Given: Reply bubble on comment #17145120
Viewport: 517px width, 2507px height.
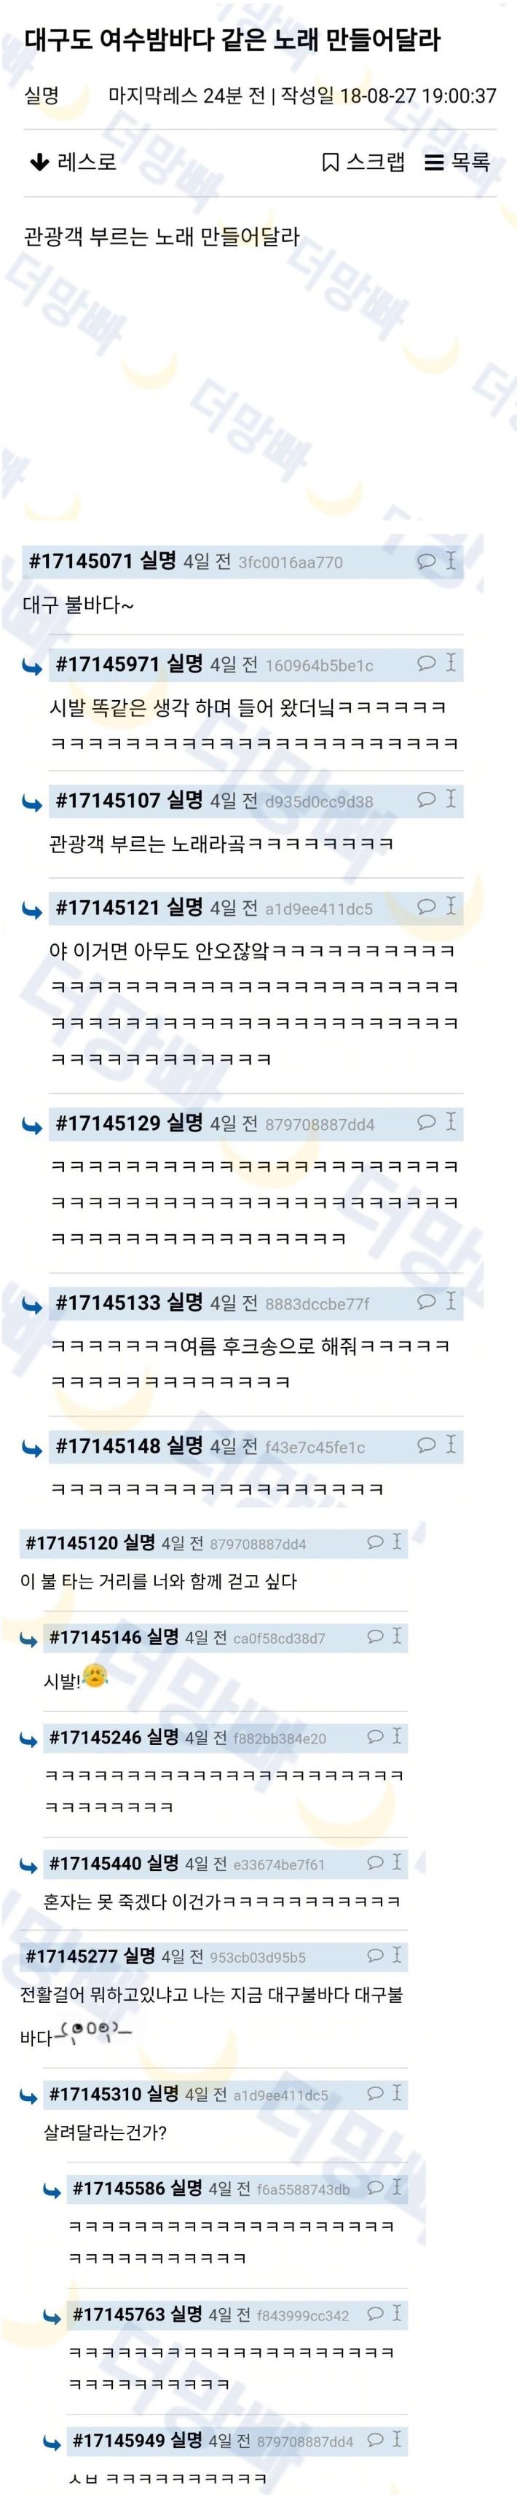Looking at the screenshot, I should (375, 1542).
